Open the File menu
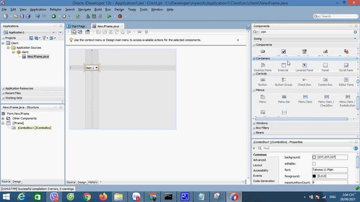 click(4, 10)
